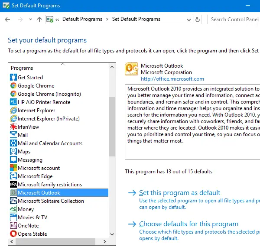Image resolution: width=260 pixels, height=247 pixels.
Task: Click the programs list scroll up arrow
Action: [x=112, y=67]
